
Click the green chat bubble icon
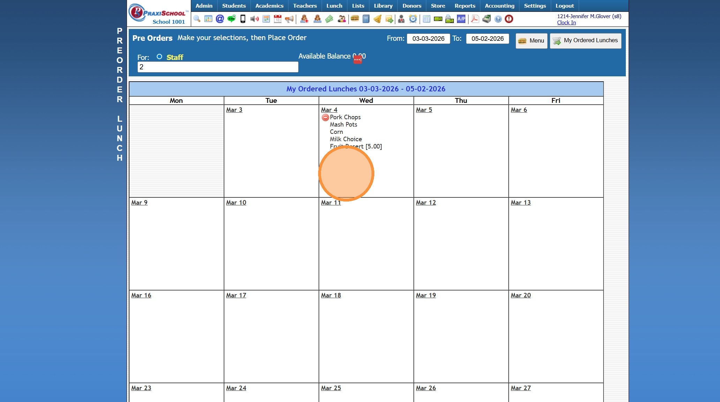tap(231, 19)
